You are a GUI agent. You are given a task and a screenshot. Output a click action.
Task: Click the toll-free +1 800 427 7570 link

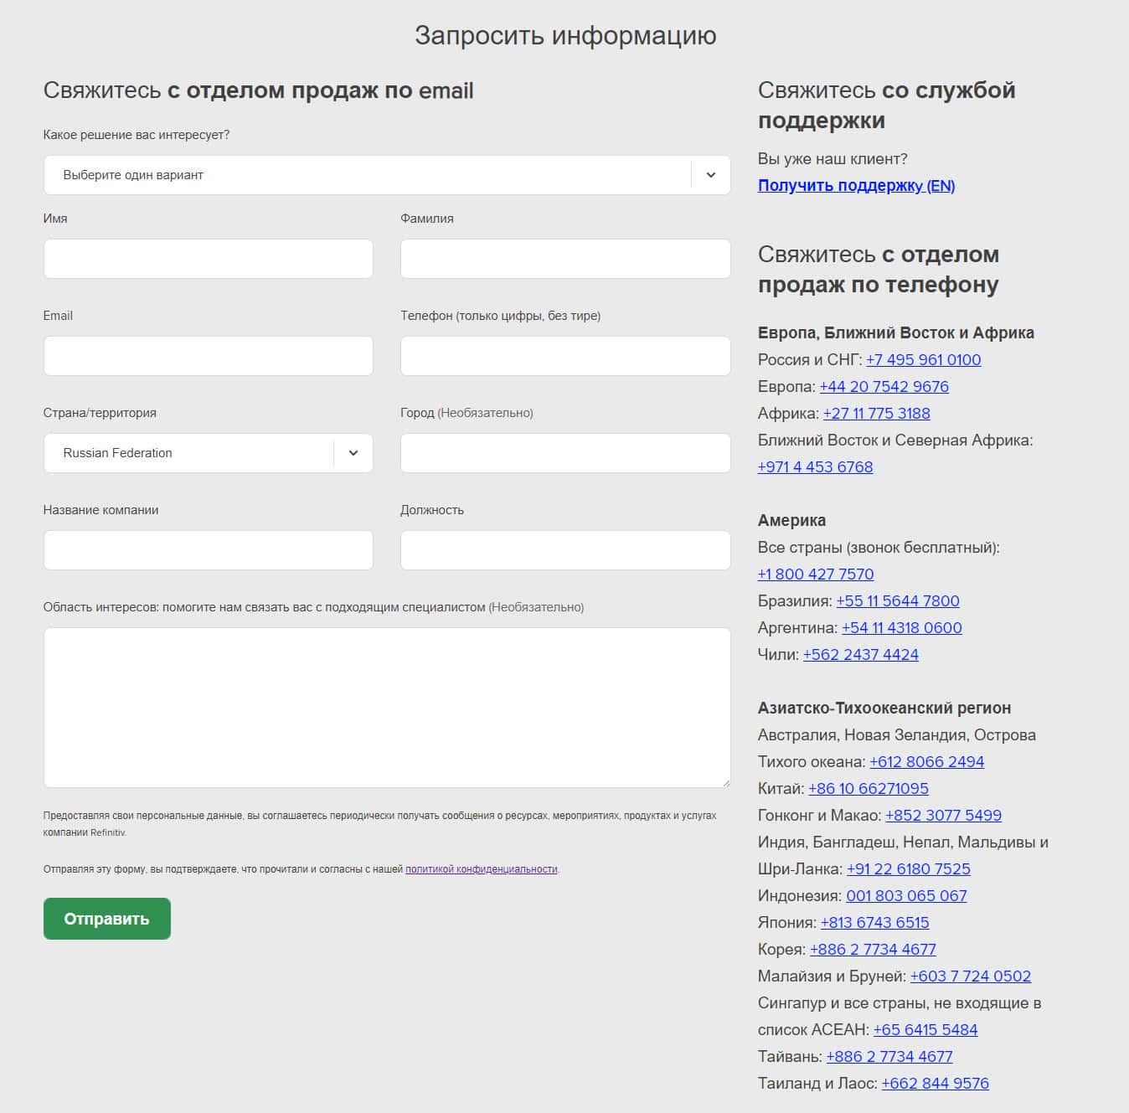pyautogui.click(x=815, y=574)
